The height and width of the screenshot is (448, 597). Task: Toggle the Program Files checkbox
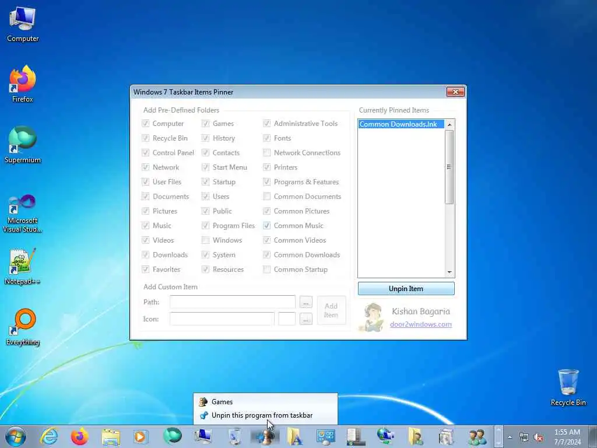point(206,226)
